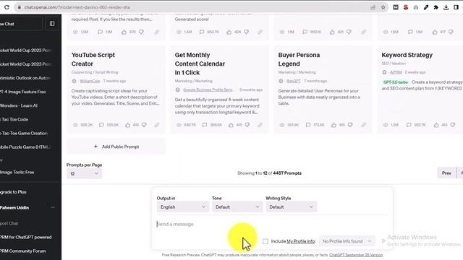The width and height of the screenshot is (463, 260).
Task: Open Cricket World Cup 2023 chat, first entry
Action: tap(26, 51)
